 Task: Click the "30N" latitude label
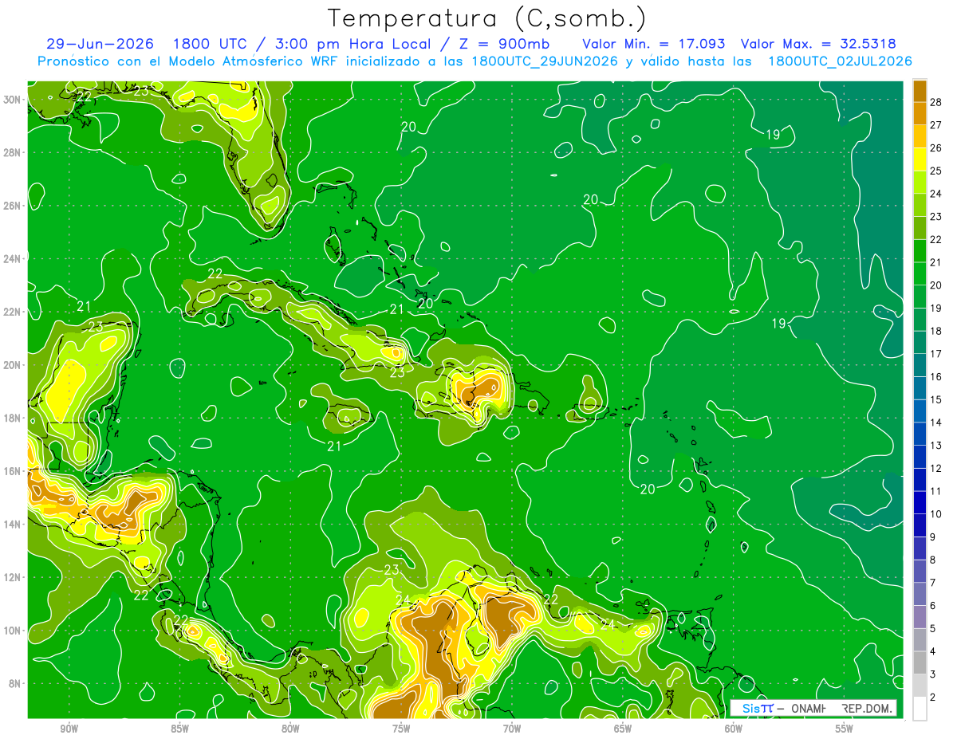point(13,100)
